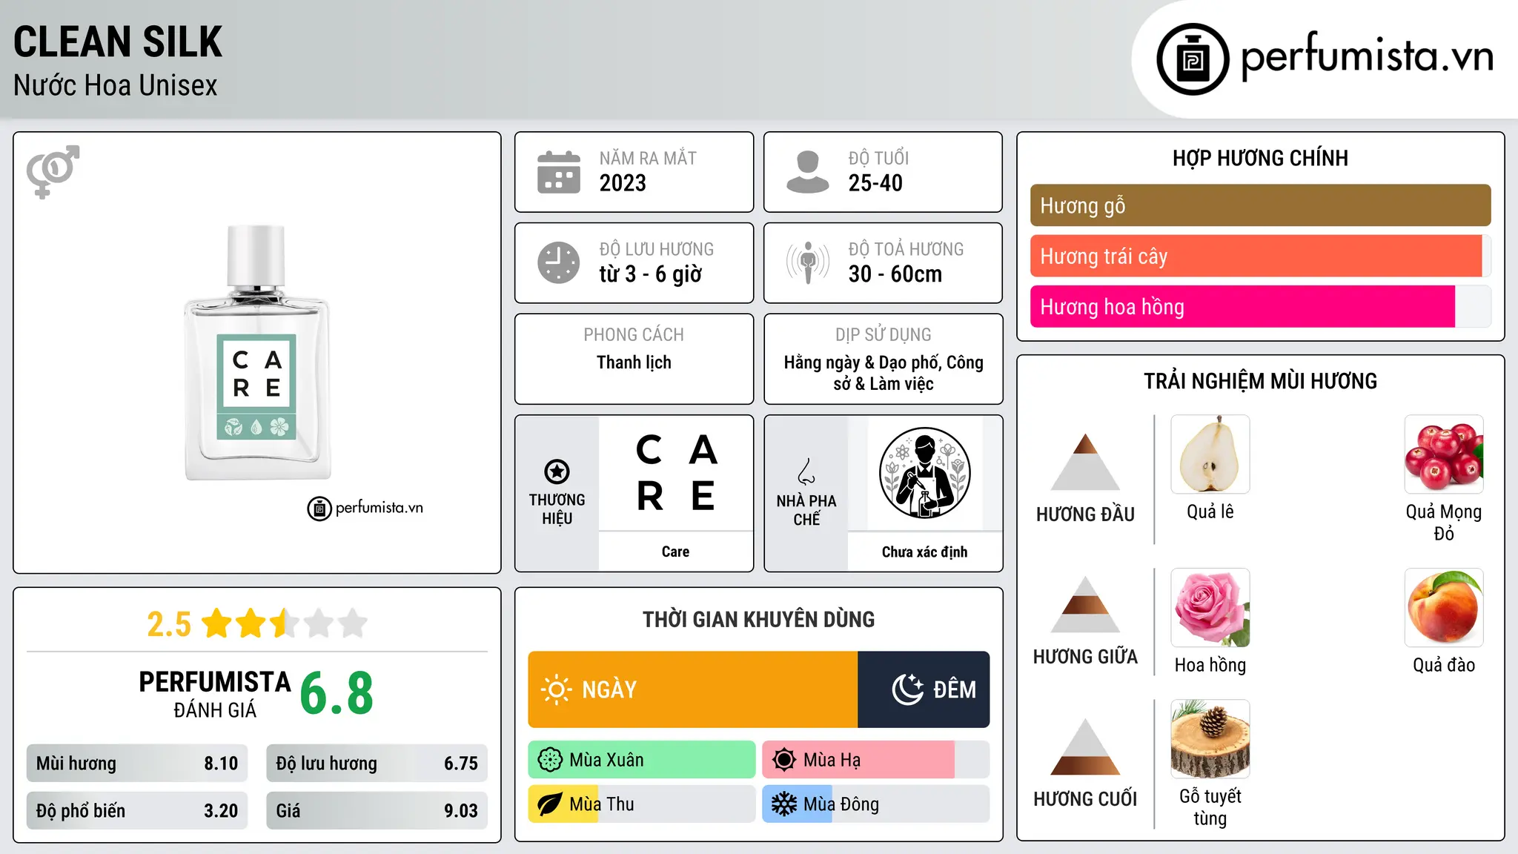
Task: Click the Độ lưu hương 6.75 score box
Action: (377, 764)
